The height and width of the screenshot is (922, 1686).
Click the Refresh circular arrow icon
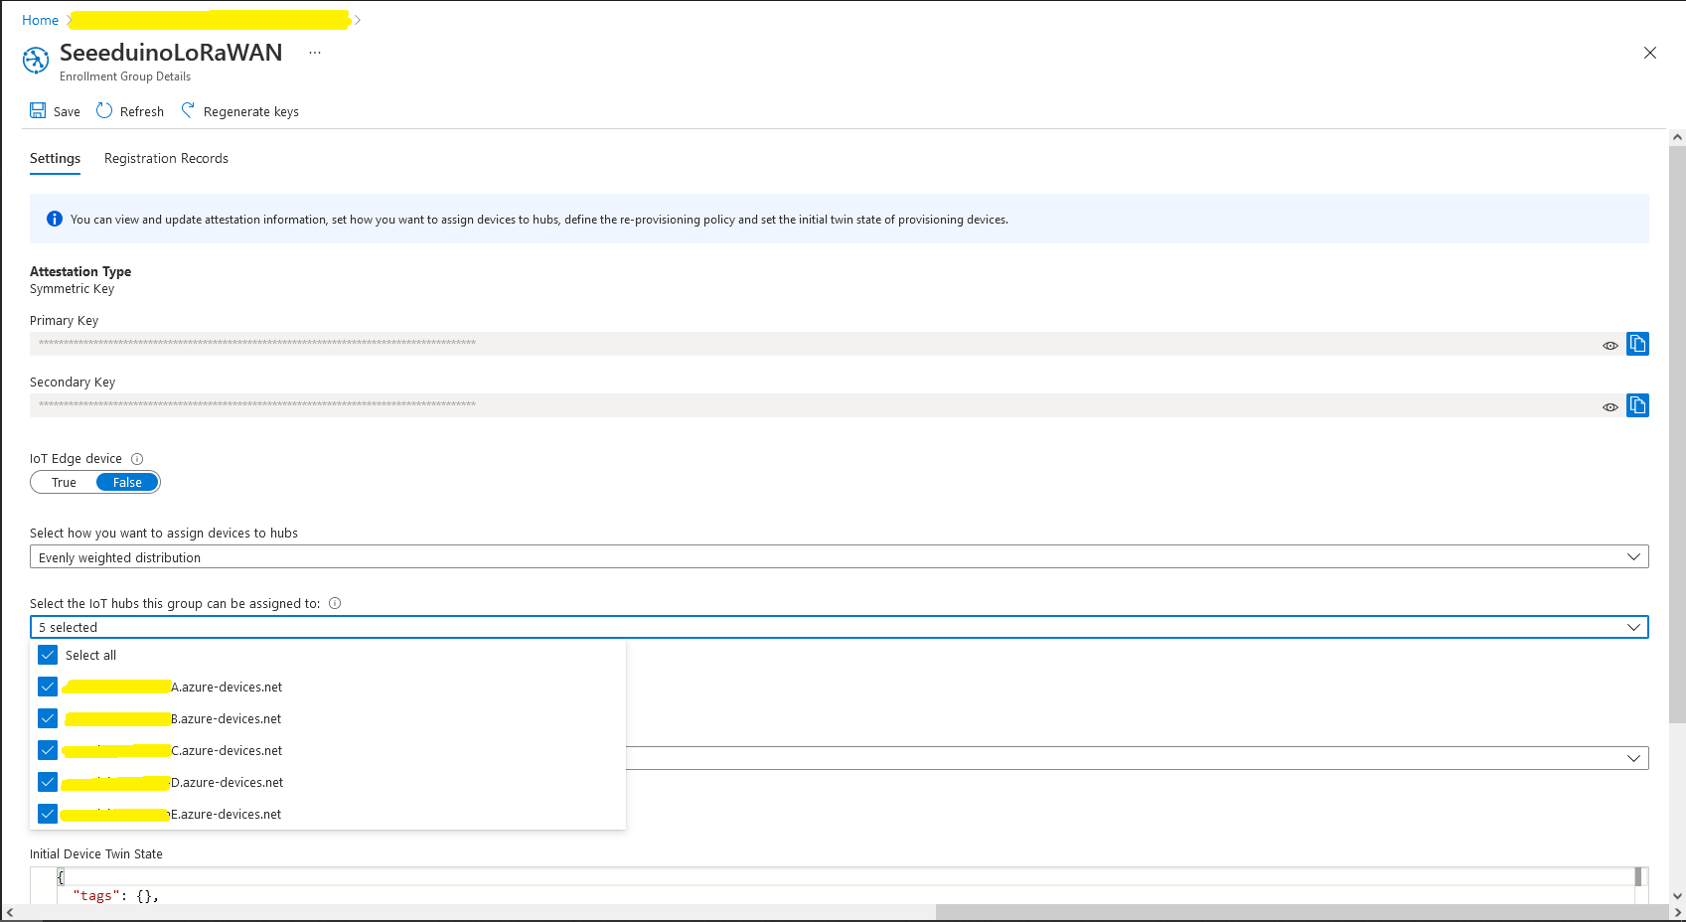click(x=104, y=110)
